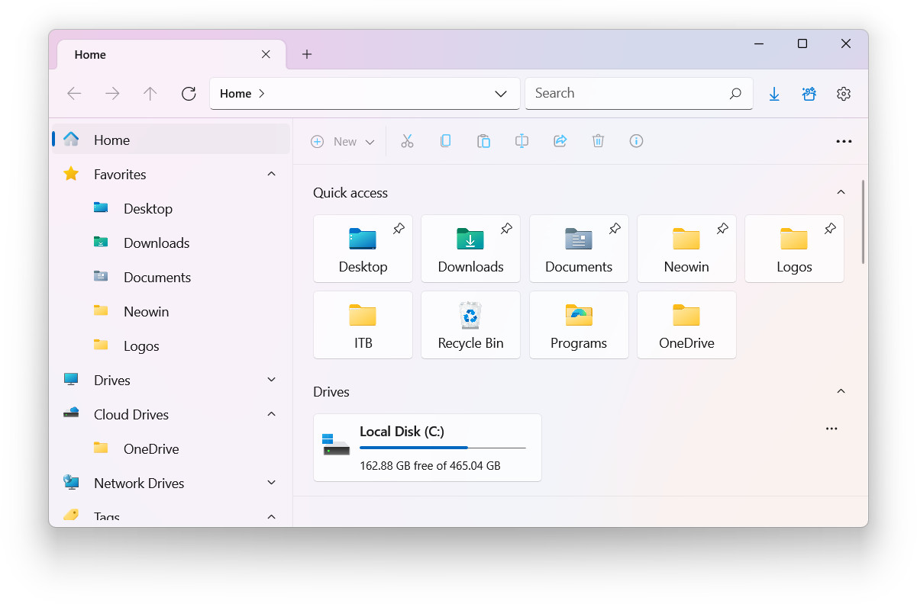Click the Share icon in toolbar
Image resolution: width=917 pixels, height=604 pixels.
click(x=560, y=141)
